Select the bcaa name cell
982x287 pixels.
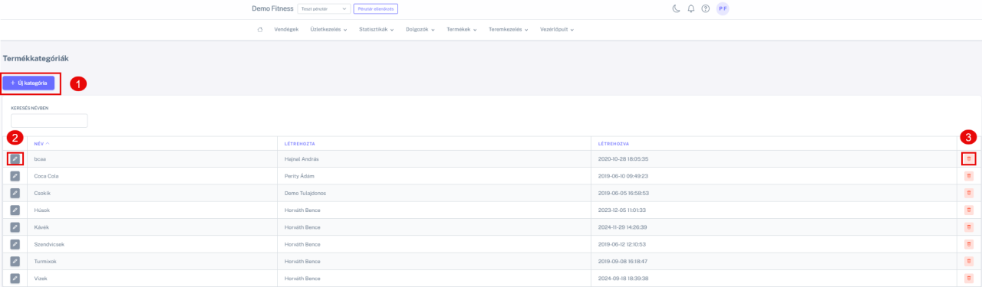(x=152, y=159)
